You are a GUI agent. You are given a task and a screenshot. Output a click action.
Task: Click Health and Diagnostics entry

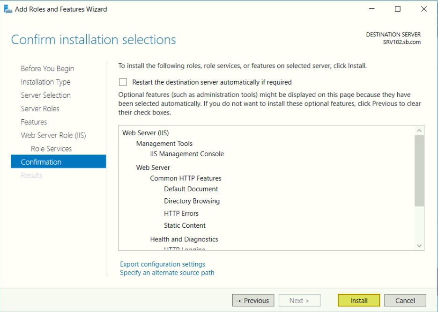coord(184,239)
